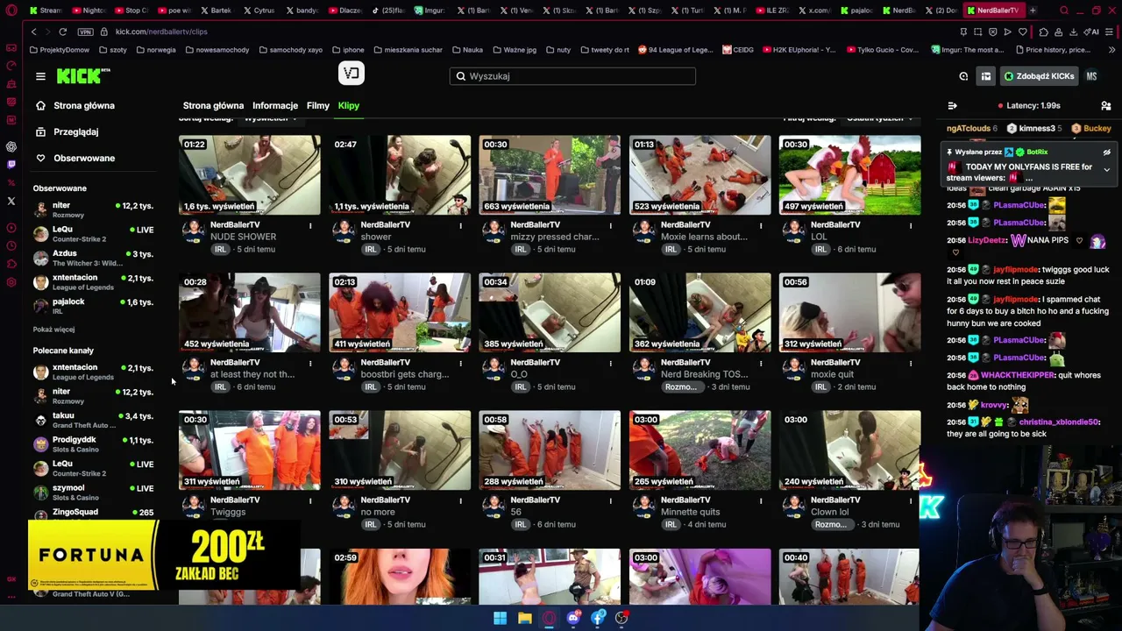The width and height of the screenshot is (1122, 631).
Task: Go to Strona główna channel tab
Action: 213,106
